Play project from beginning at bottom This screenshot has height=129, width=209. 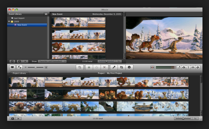point(19,119)
